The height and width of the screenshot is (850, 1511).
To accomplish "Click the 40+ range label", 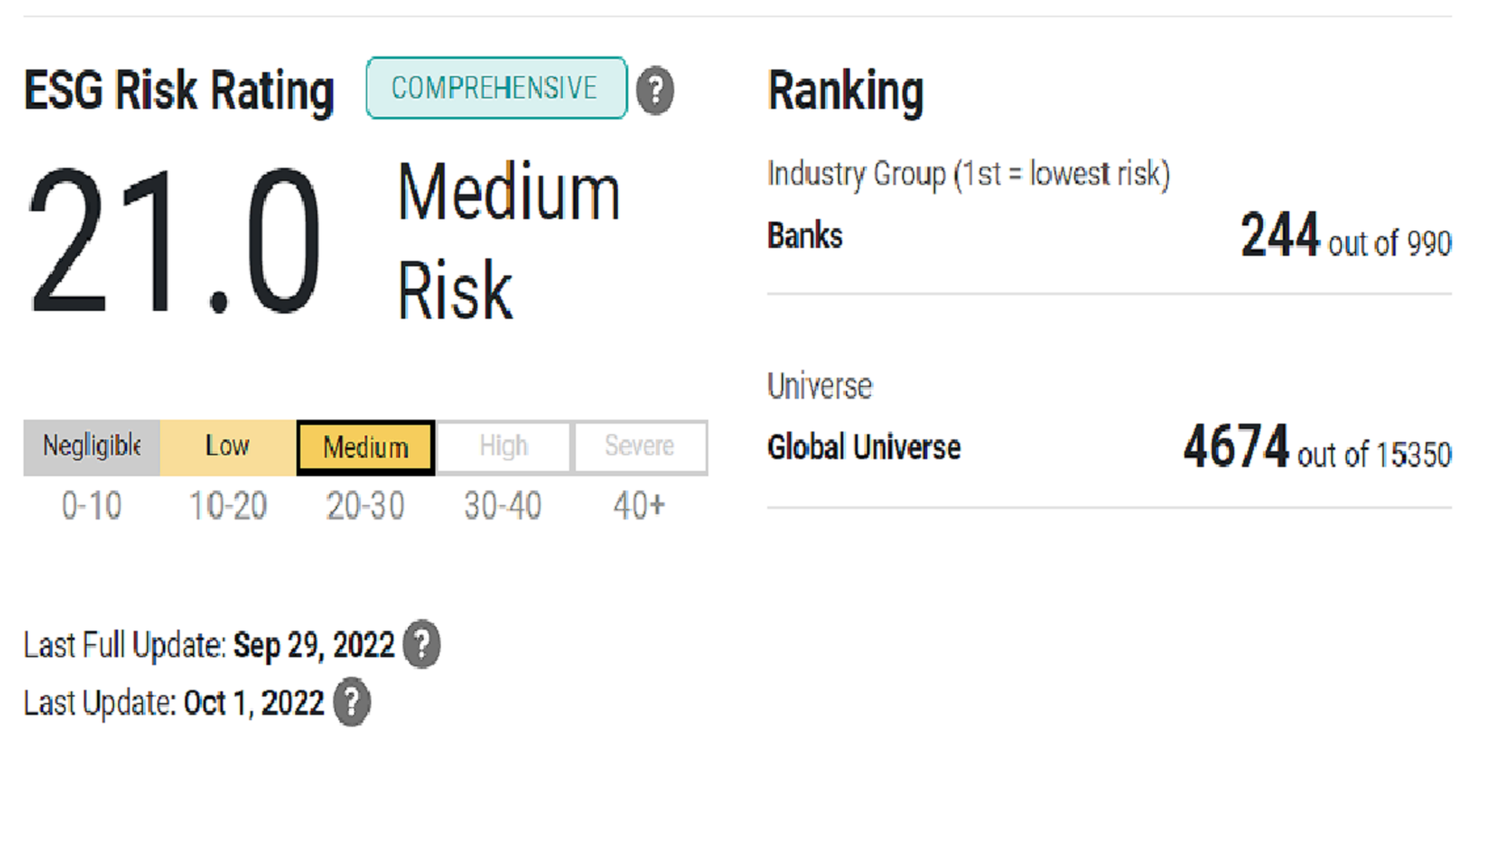I will click(x=639, y=505).
